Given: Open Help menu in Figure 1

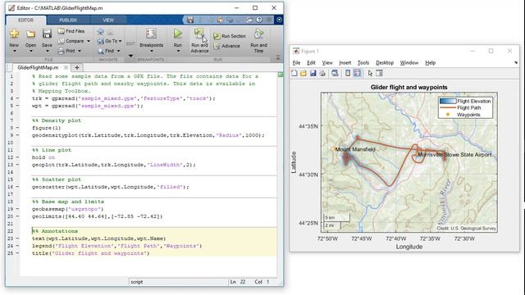Looking at the screenshot, I should click(430, 63).
